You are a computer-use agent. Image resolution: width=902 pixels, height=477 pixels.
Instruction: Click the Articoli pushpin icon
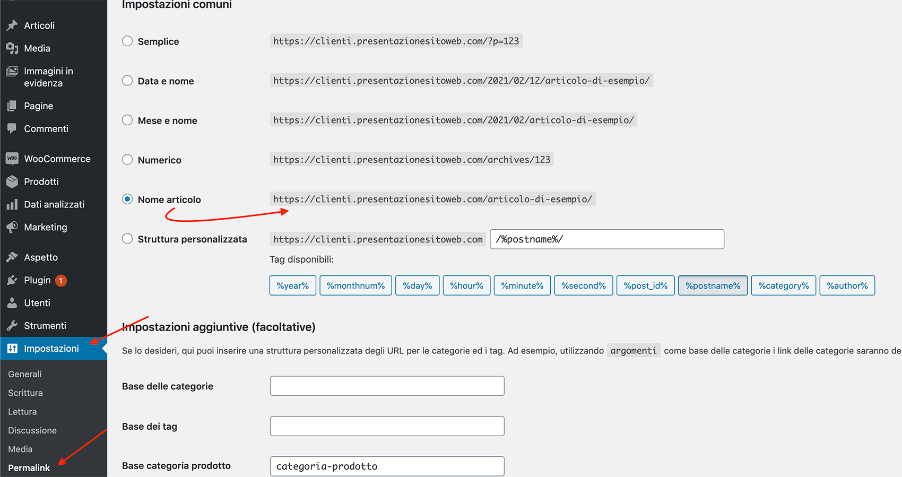tap(12, 25)
